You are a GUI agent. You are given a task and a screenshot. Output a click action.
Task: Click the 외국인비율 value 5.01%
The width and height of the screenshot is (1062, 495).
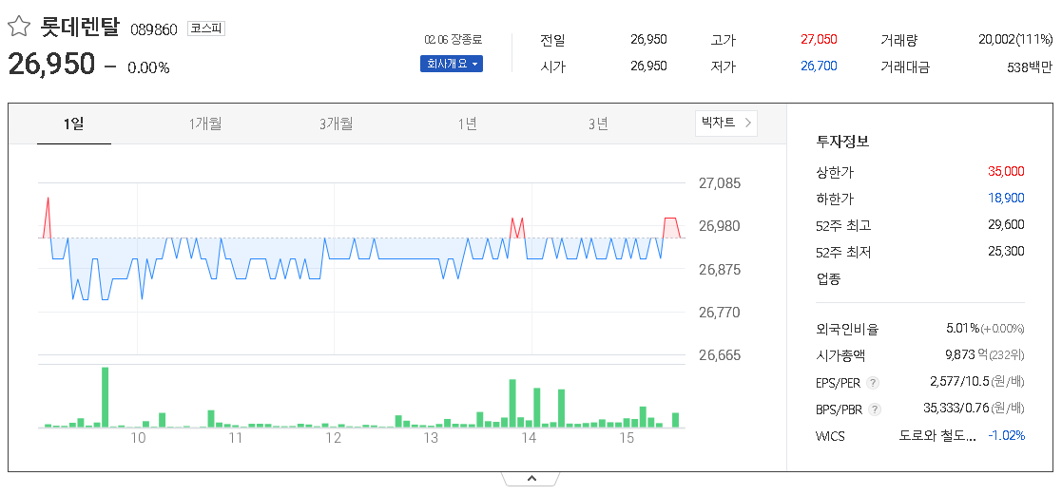coord(962,329)
